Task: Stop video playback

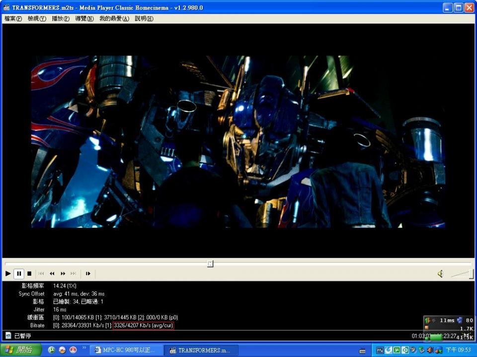Action: pyautogui.click(x=29, y=273)
